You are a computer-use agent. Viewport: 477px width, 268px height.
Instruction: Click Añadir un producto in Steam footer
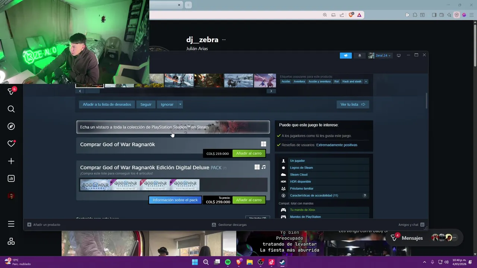[x=44, y=224]
